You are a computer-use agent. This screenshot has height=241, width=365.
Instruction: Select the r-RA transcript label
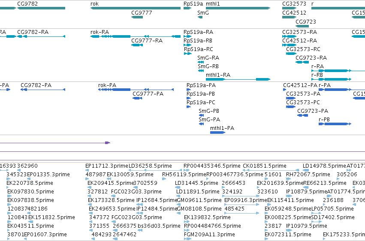point(317,66)
